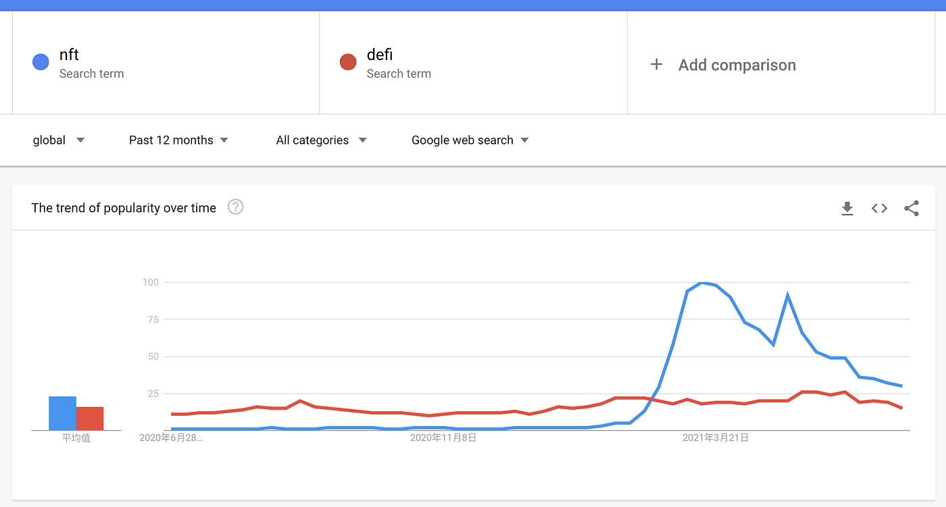Share the popularity trend chart
Screen dimensions: 946x507
click(912, 209)
